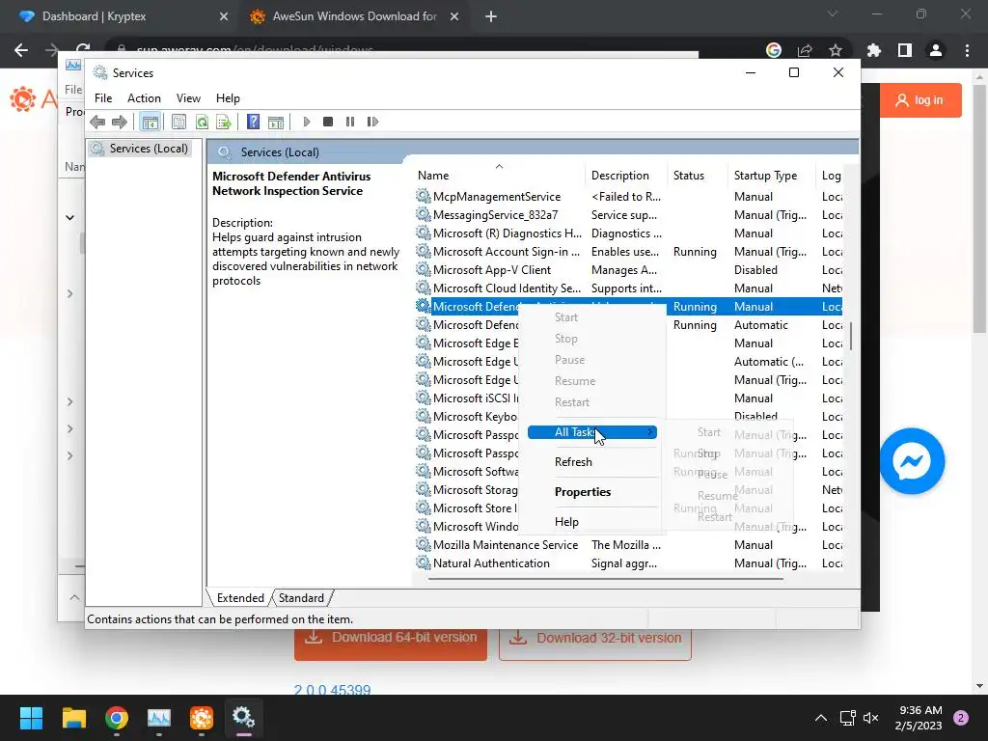Sort by the Description column header
This screenshot has width=988, height=741.
pos(626,176)
